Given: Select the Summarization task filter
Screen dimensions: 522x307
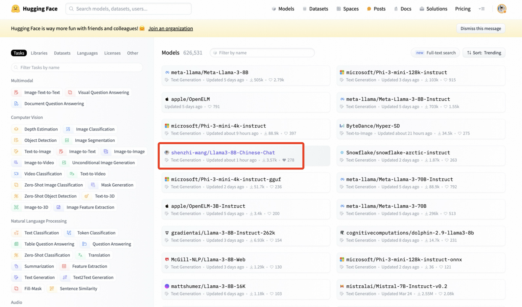Looking at the screenshot, I should coord(34,266).
